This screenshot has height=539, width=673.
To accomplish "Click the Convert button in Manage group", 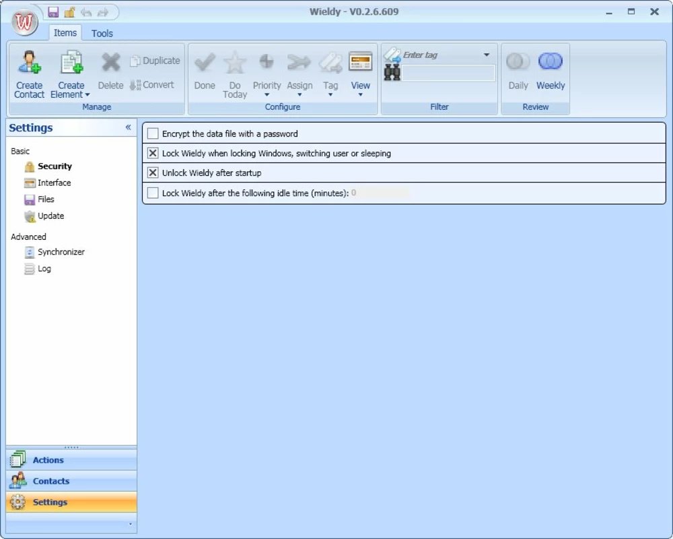I will (x=152, y=85).
